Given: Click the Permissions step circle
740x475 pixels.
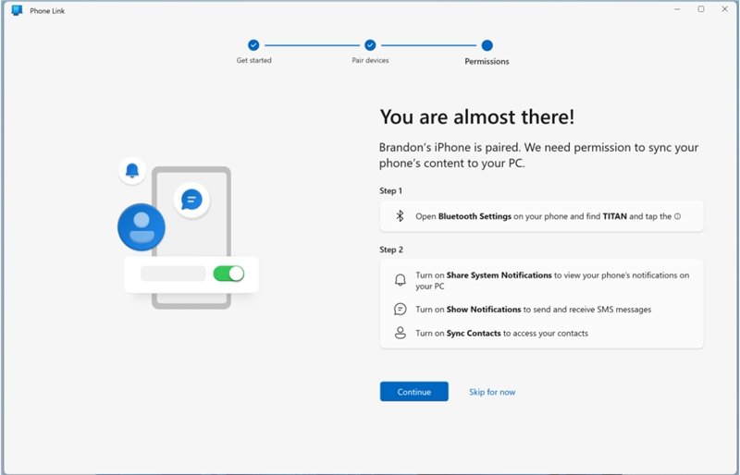Looking at the screenshot, I should 487,45.
